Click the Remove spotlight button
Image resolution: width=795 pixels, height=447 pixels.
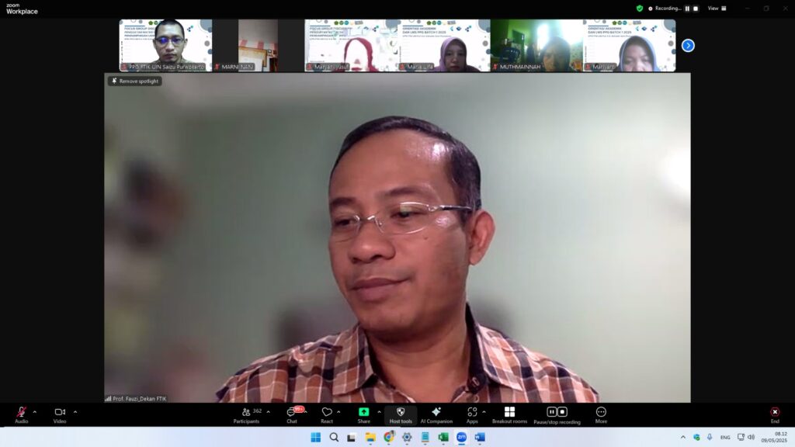[135, 81]
